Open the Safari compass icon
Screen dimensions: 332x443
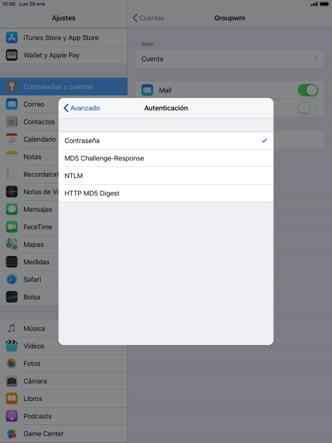tap(12, 279)
